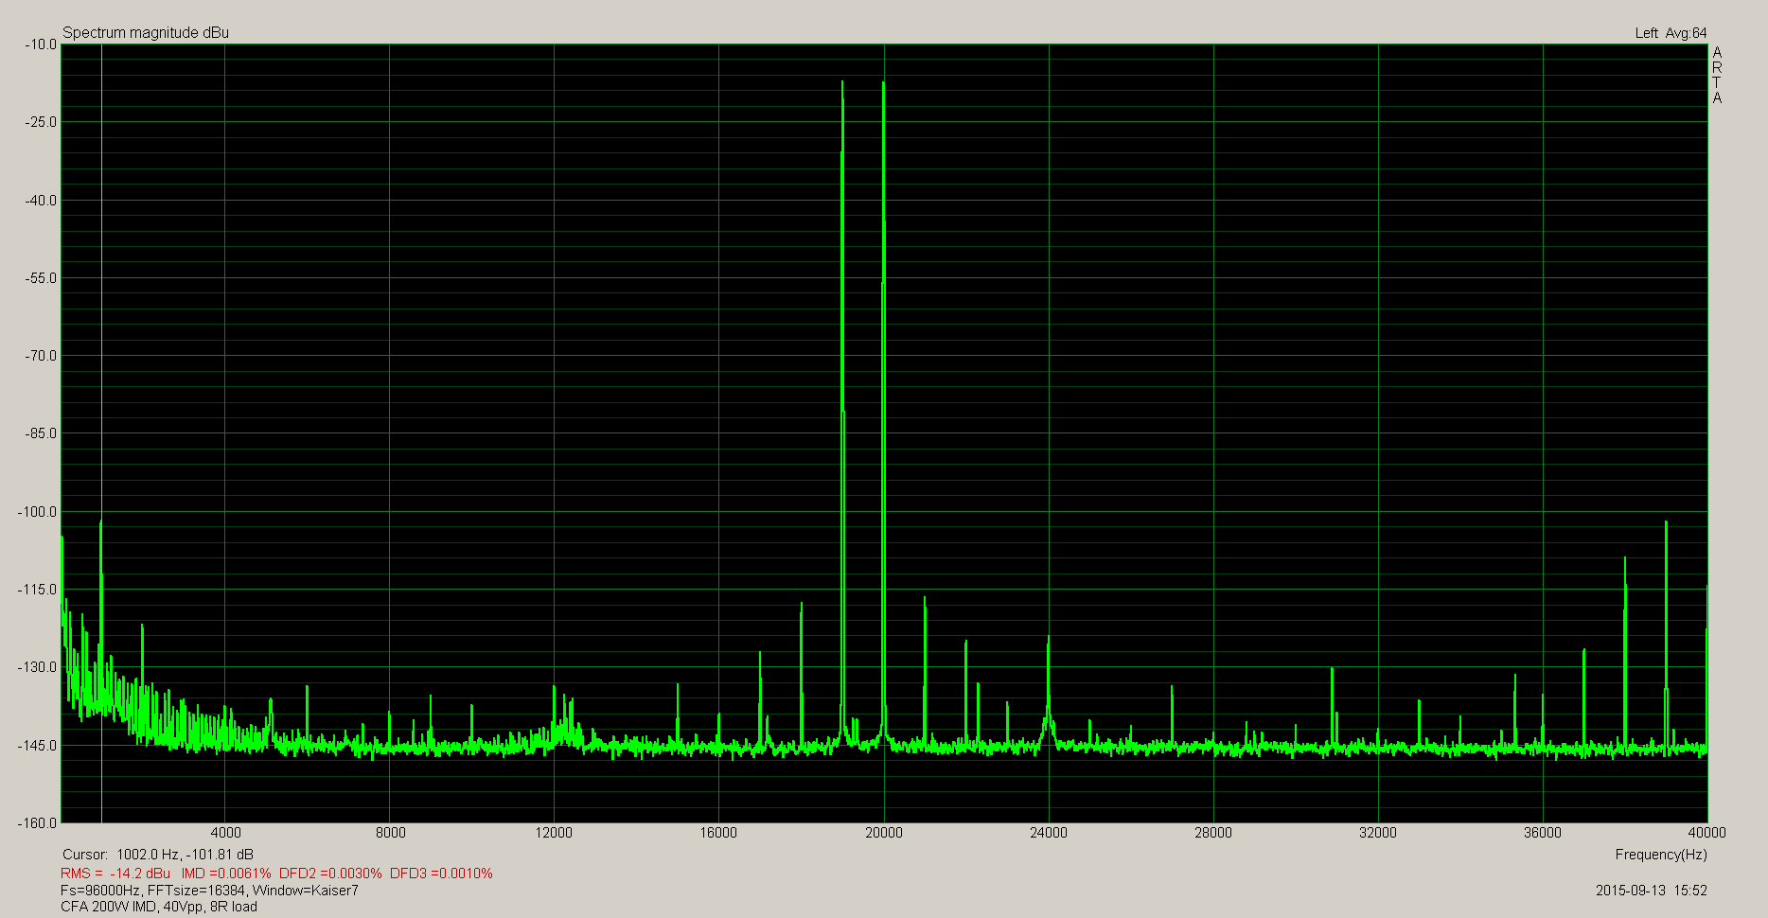Click the 1 kHz difference-tone peak

(x=100, y=615)
